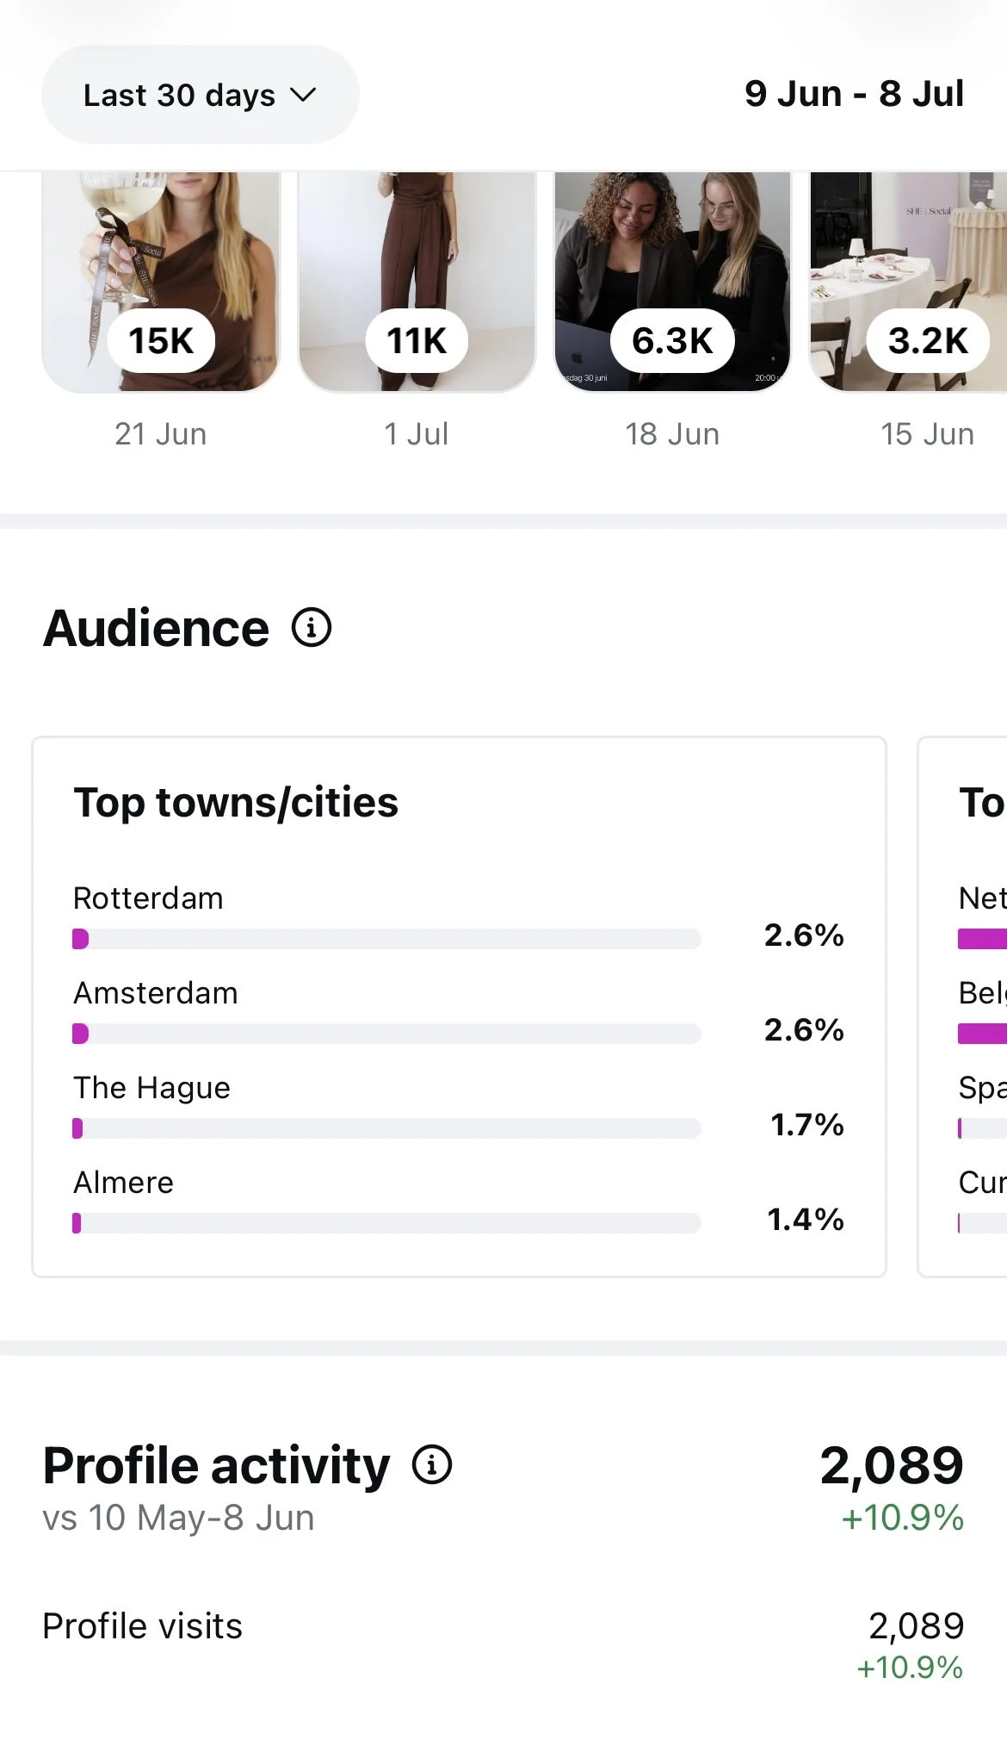Open the Audience info icon
The width and height of the screenshot is (1007, 1746).
(x=312, y=627)
